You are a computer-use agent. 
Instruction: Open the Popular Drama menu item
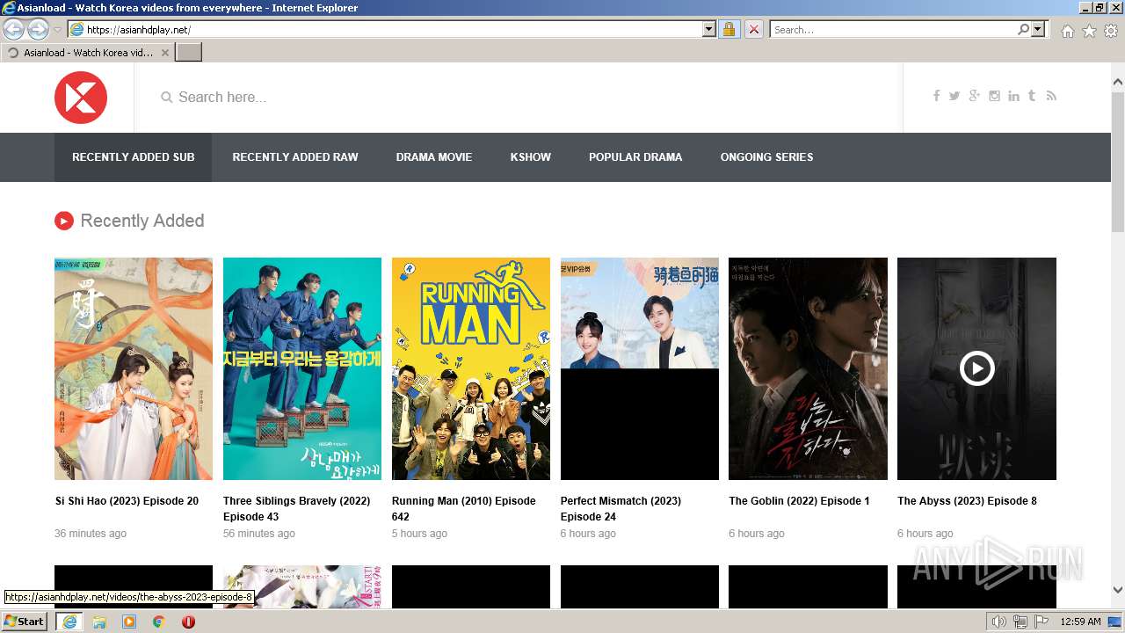click(635, 157)
